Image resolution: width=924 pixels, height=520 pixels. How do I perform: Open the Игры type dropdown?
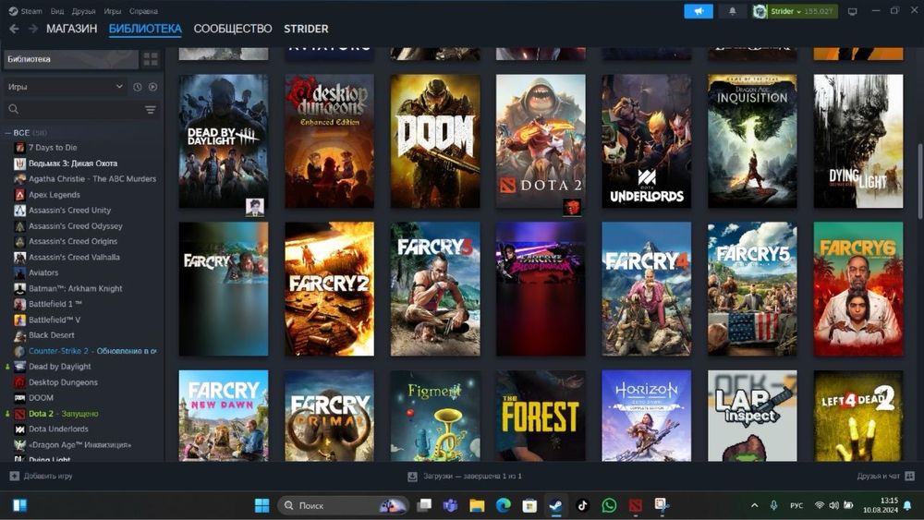(x=65, y=87)
